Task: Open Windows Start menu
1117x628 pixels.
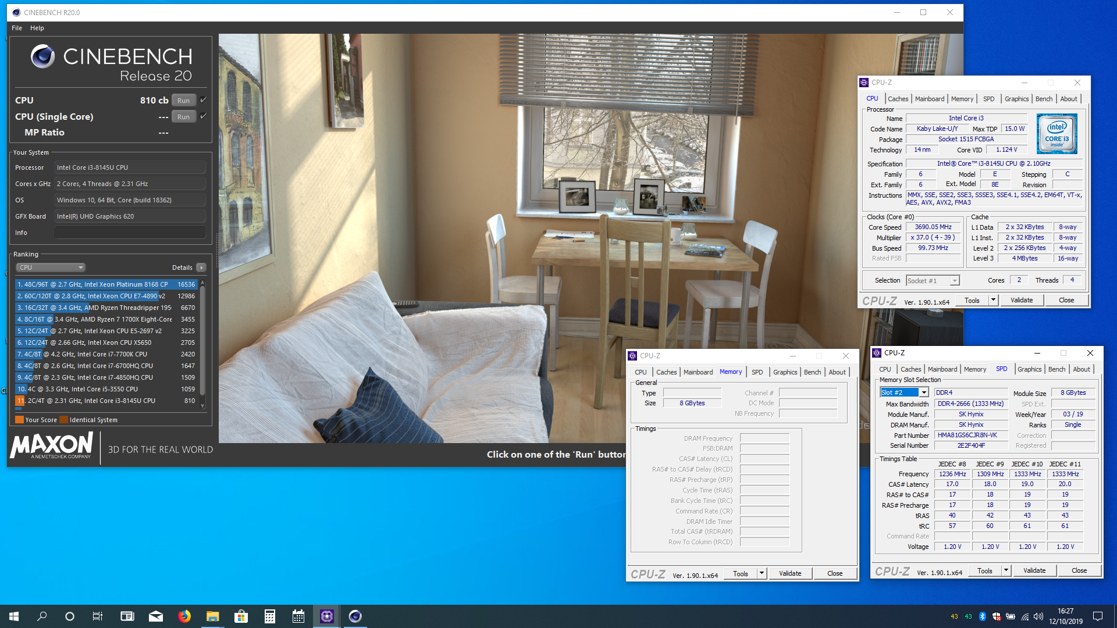Action: click(x=14, y=616)
